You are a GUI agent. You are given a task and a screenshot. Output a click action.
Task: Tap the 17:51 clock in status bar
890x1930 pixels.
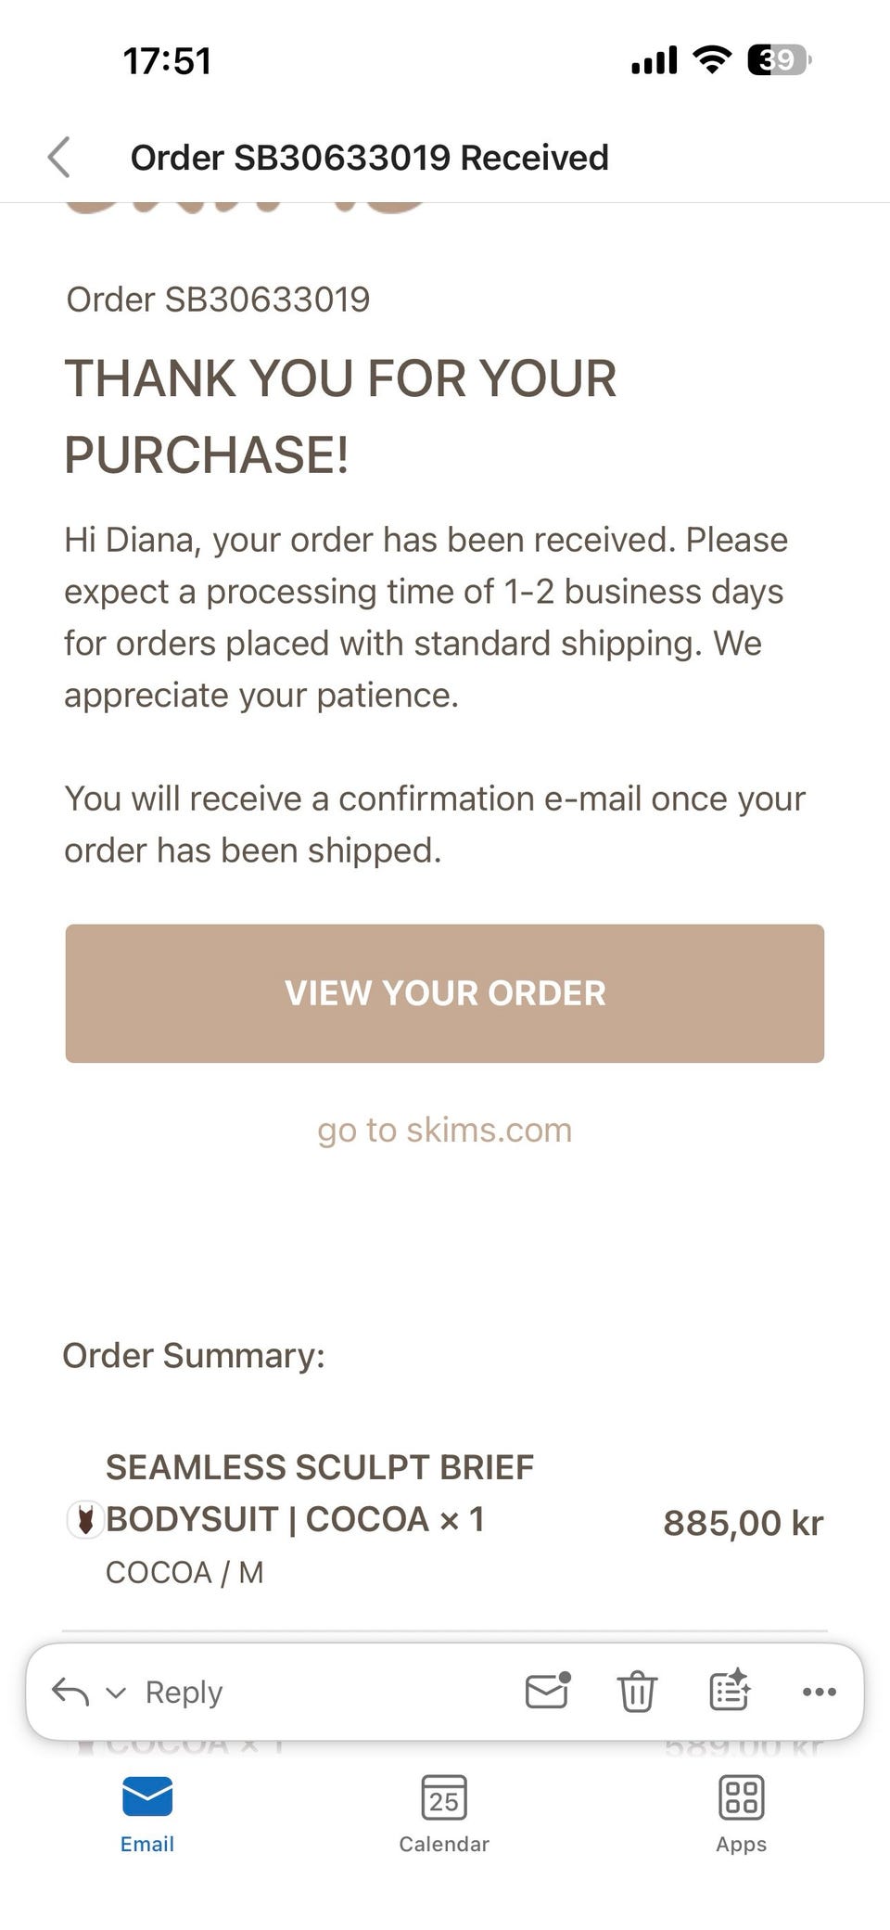tap(167, 61)
